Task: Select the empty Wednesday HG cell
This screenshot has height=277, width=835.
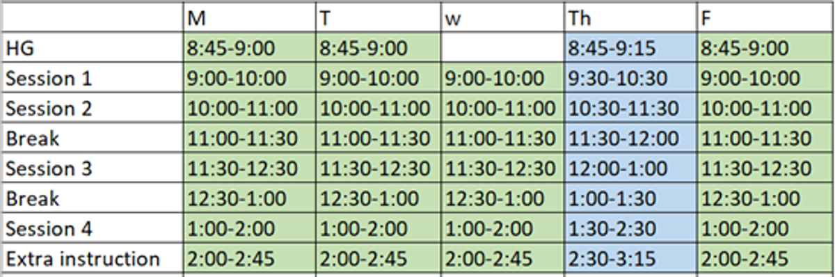Action: click(503, 49)
